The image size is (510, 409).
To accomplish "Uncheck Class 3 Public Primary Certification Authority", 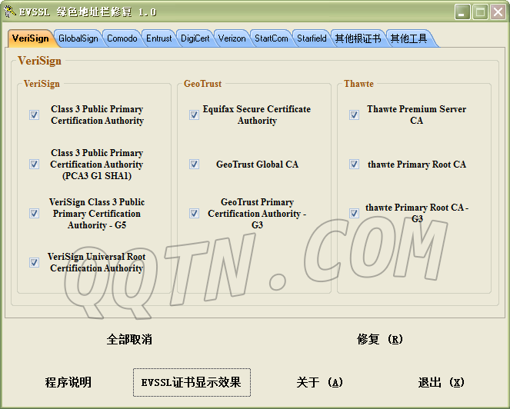I will [x=34, y=115].
